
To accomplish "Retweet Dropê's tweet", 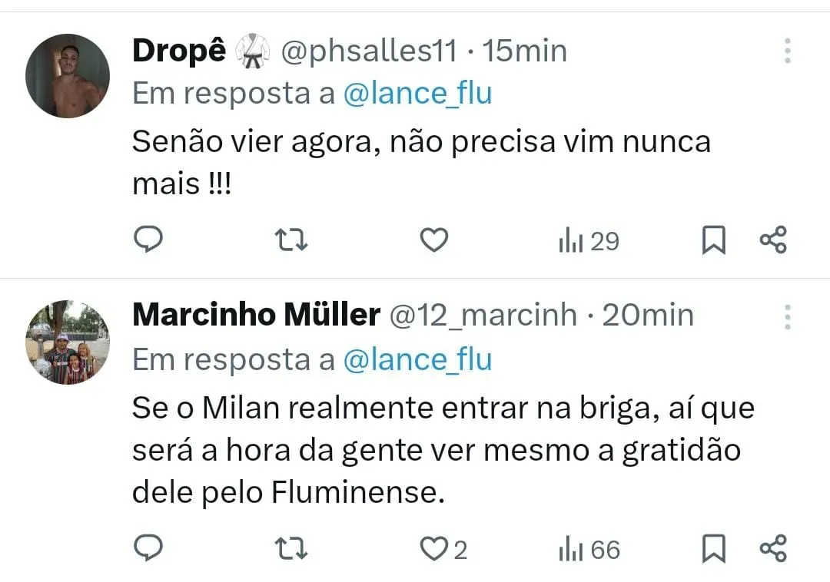I will pyautogui.click(x=291, y=241).
